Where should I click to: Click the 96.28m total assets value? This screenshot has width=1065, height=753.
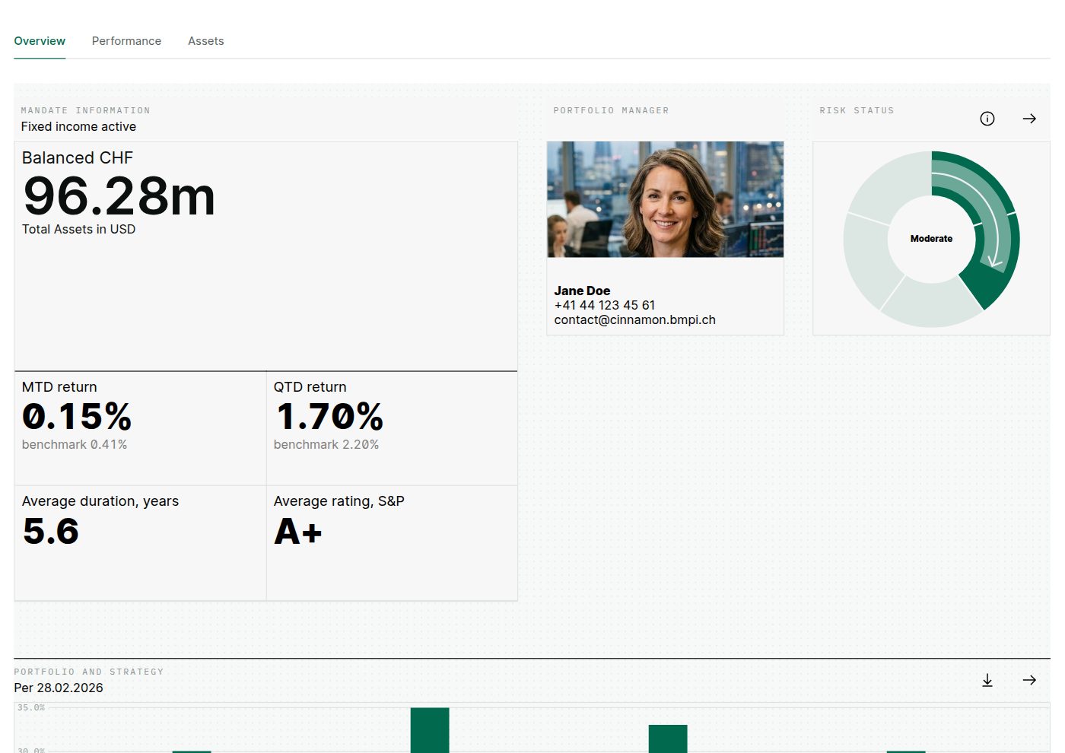pos(119,196)
